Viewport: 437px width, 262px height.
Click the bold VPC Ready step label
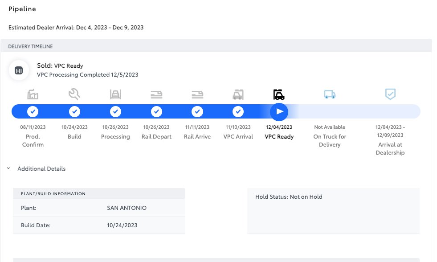[279, 137]
